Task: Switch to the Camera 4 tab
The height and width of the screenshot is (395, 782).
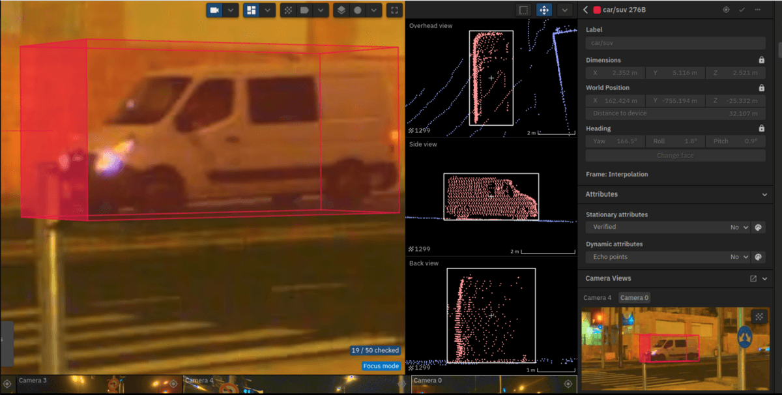Action: click(x=597, y=298)
